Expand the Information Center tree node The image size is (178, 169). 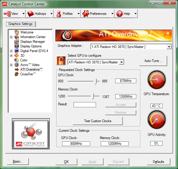11,37
